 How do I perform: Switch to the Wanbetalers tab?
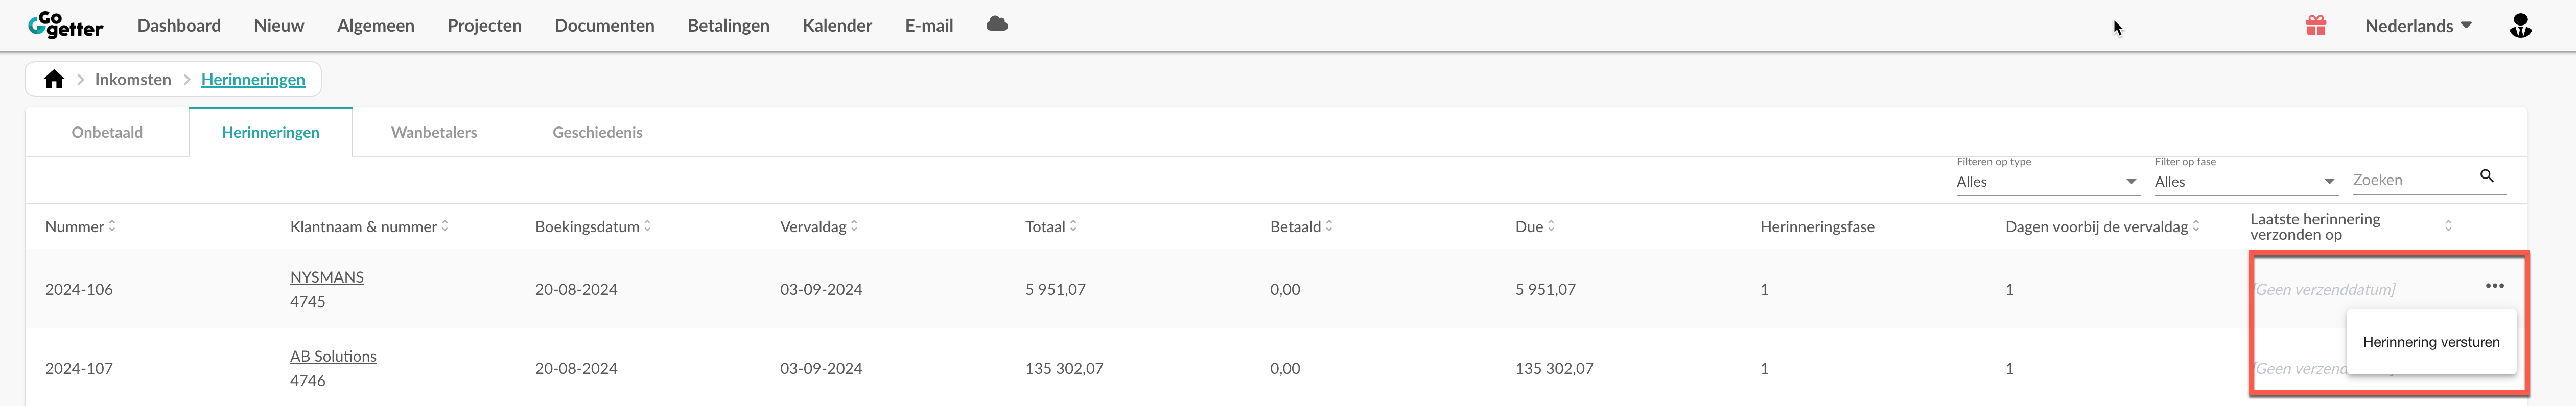click(x=434, y=132)
